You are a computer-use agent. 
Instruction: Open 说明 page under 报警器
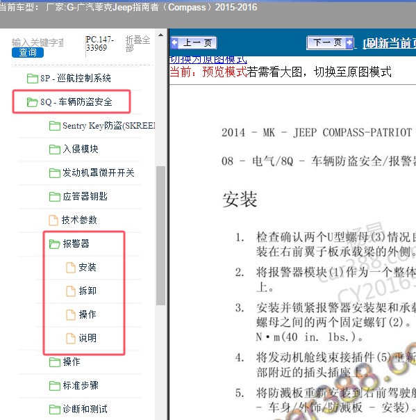click(x=88, y=338)
